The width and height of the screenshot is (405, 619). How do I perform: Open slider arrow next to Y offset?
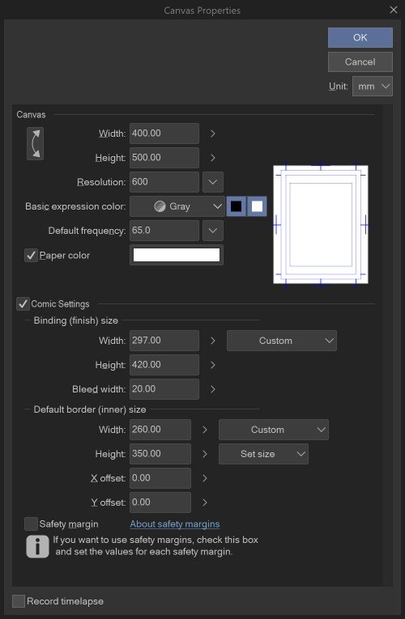pyautogui.click(x=205, y=502)
